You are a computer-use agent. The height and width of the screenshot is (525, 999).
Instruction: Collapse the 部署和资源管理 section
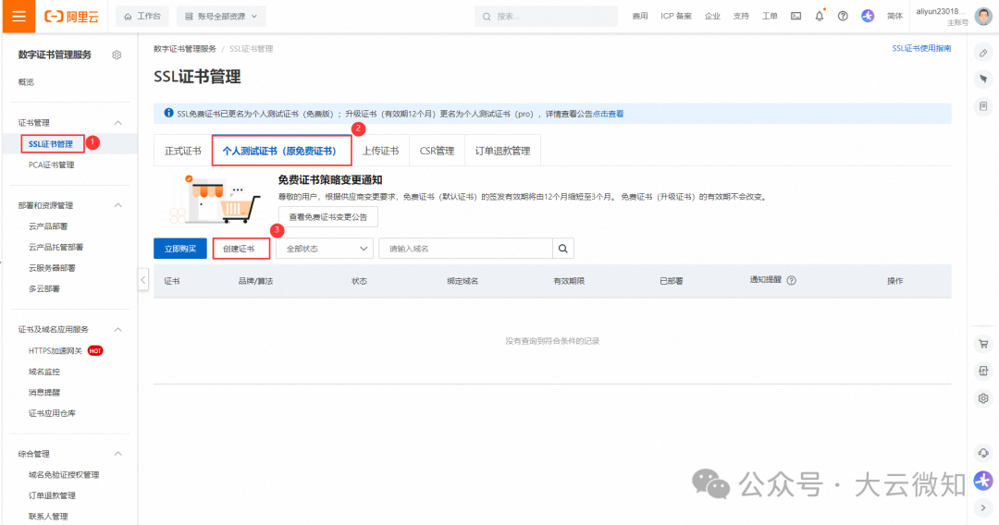tap(117, 205)
